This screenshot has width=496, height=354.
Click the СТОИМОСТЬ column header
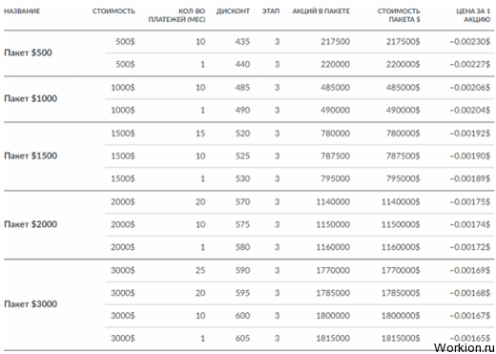pos(114,11)
